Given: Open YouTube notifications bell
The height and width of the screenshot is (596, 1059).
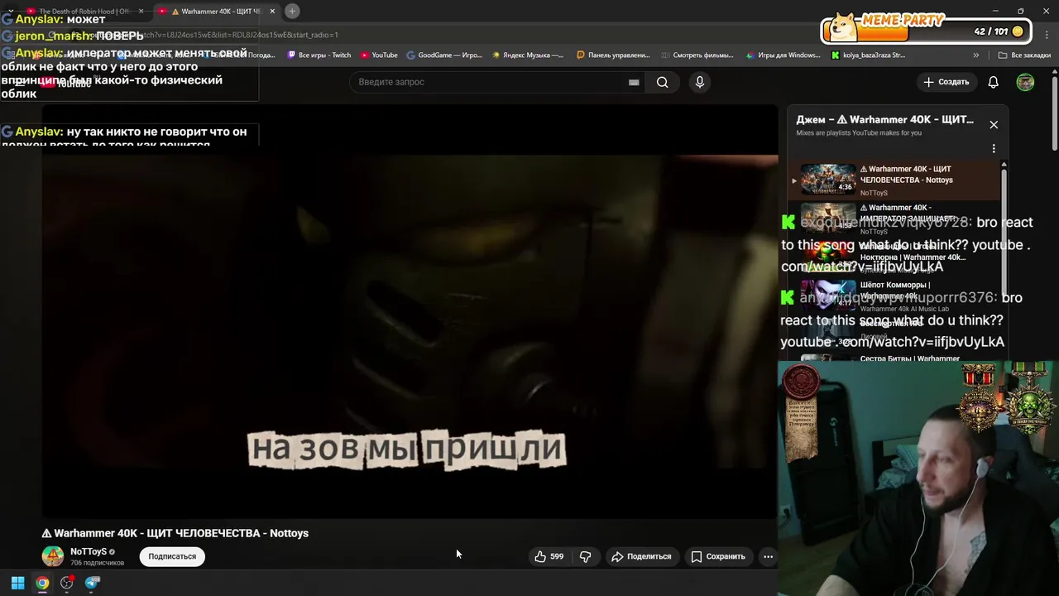Looking at the screenshot, I should [994, 82].
